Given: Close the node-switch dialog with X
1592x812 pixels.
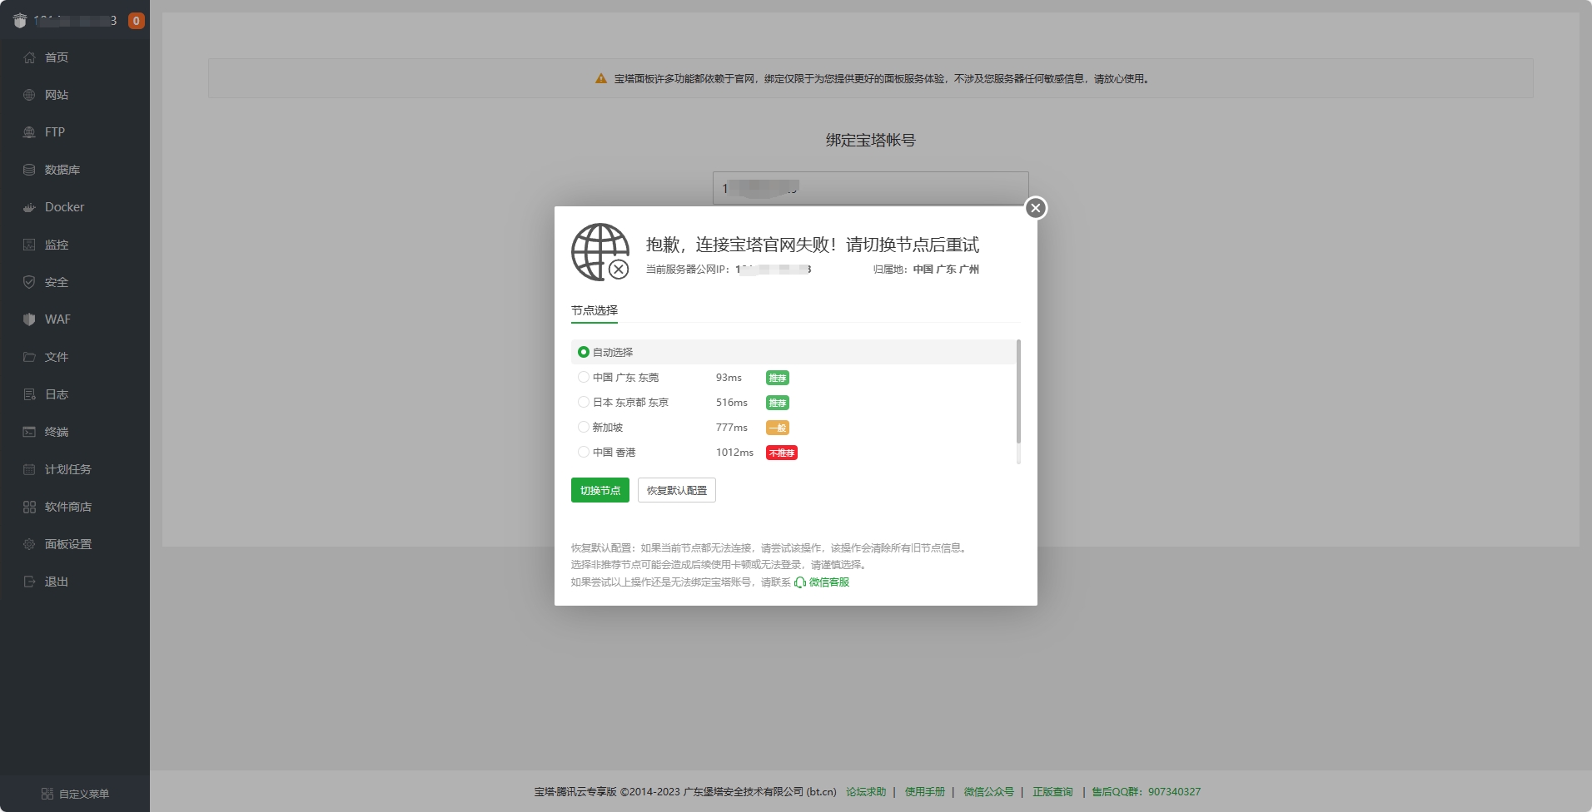Looking at the screenshot, I should pyautogui.click(x=1036, y=208).
